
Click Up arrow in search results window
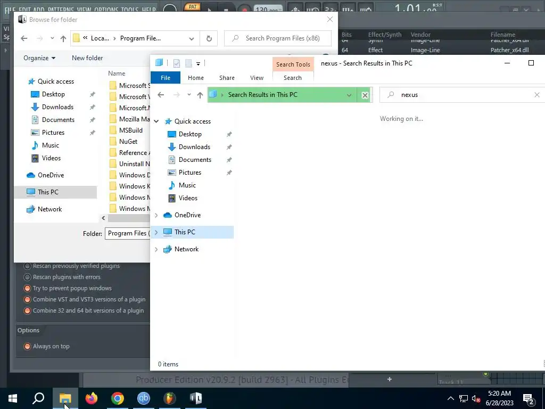pyautogui.click(x=200, y=95)
